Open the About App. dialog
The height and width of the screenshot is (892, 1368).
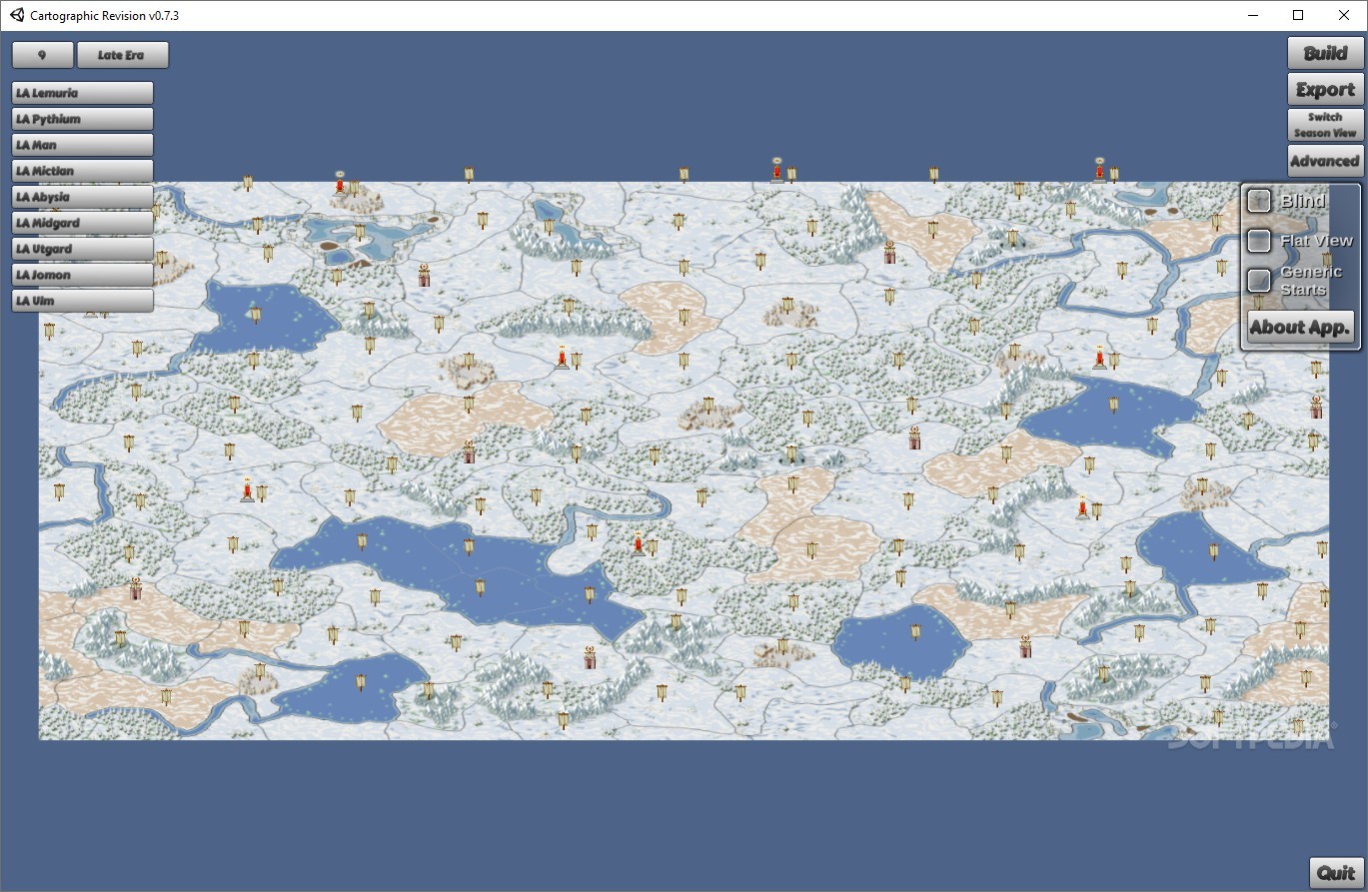pyautogui.click(x=1301, y=327)
